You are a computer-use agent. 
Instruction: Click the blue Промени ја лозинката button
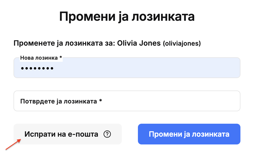coord(189,134)
